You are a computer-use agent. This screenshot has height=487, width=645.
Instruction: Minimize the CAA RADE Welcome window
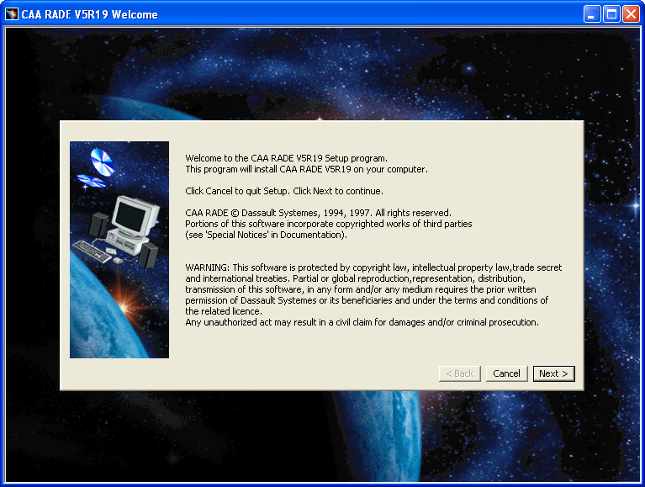(592, 14)
